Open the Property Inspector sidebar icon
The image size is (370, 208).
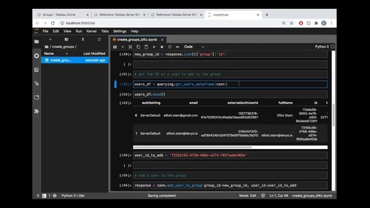coord(36,83)
